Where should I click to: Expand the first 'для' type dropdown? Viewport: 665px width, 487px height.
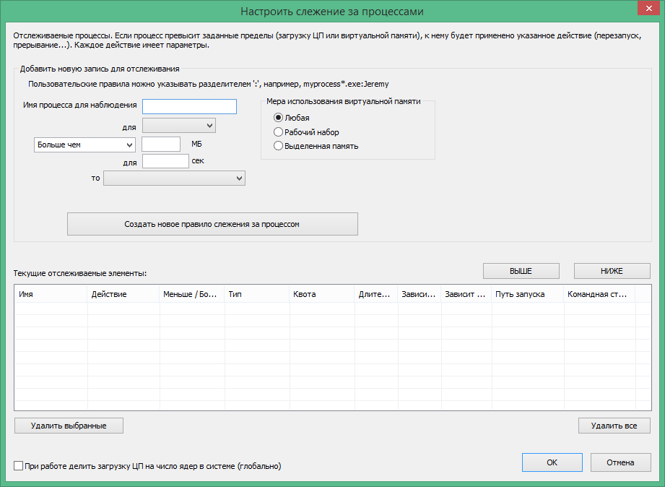tap(179, 126)
